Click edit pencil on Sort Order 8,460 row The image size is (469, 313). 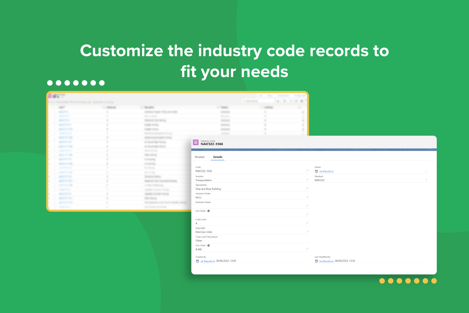[x=307, y=249]
